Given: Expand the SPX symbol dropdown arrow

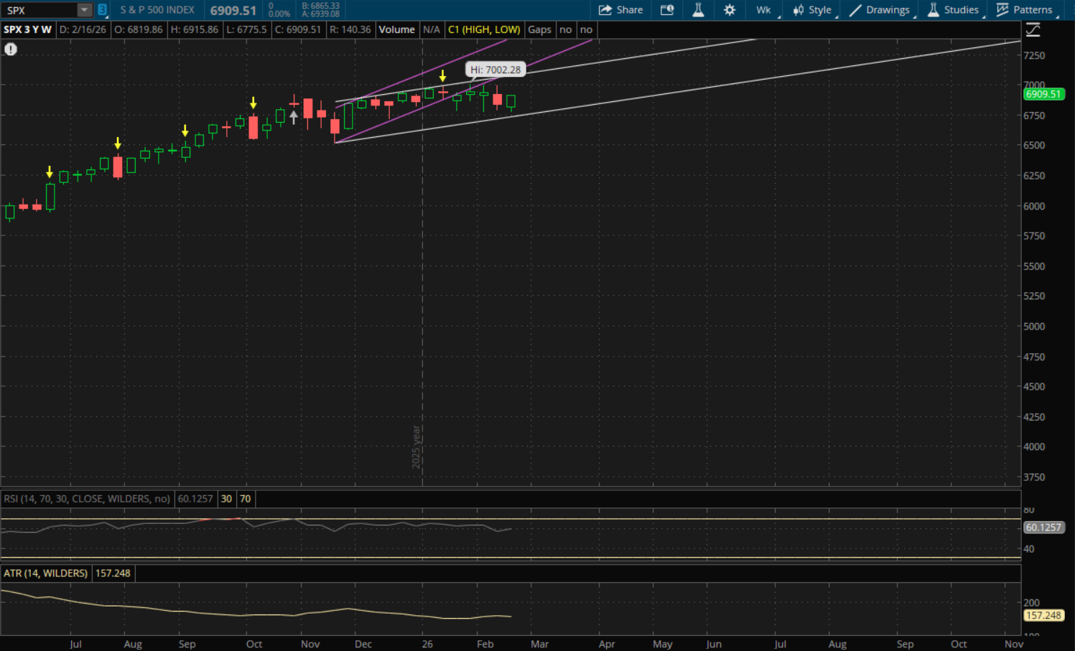Looking at the screenshot, I should click(85, 10).
